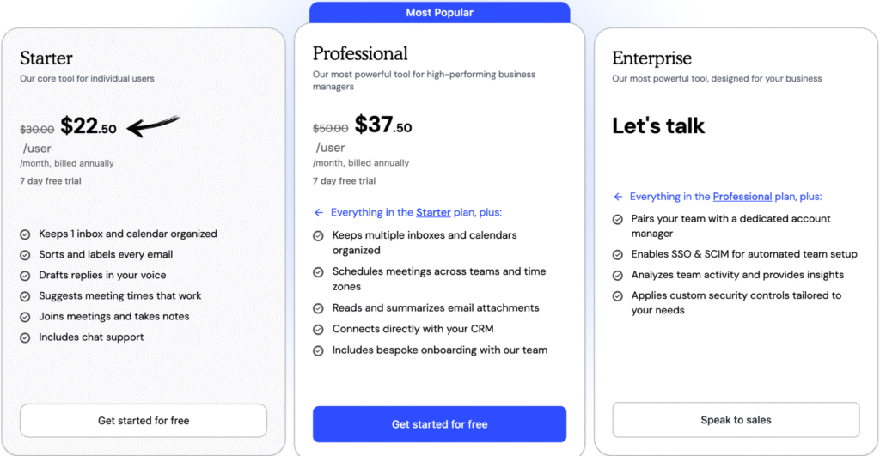This screenshot has height=456, width=880.
Task: Click checkmark beside 'Analyzes team activity and provides insights'
Action: 617,276
